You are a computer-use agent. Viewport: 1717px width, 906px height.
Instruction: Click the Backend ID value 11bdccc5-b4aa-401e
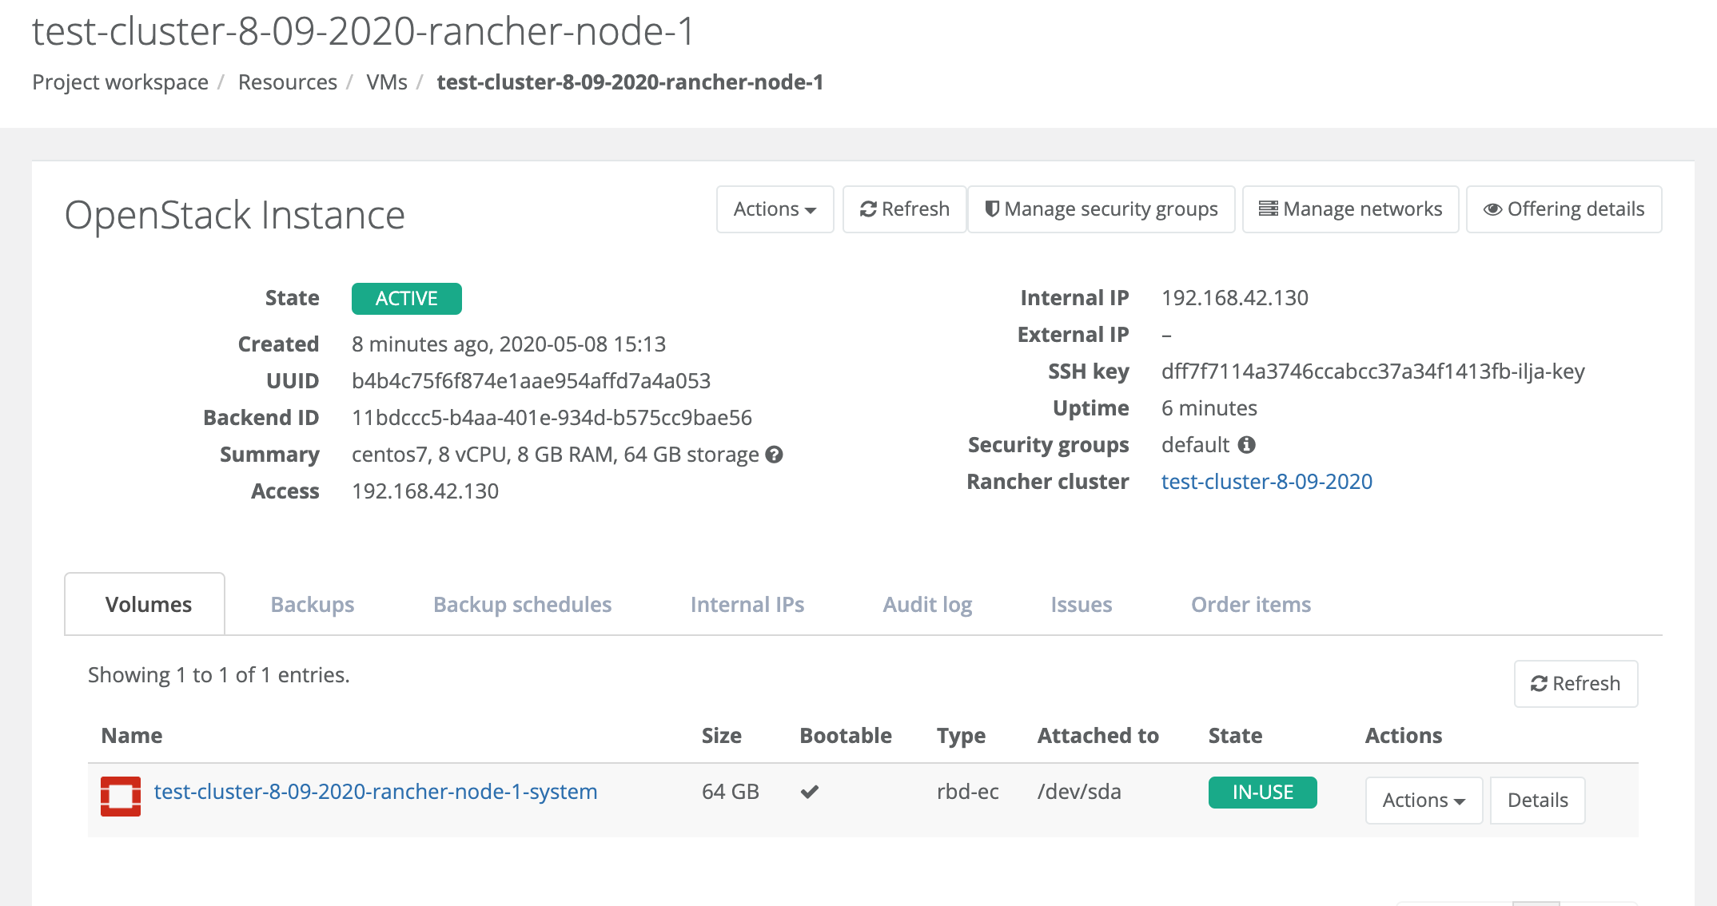(x=552, y=418)
